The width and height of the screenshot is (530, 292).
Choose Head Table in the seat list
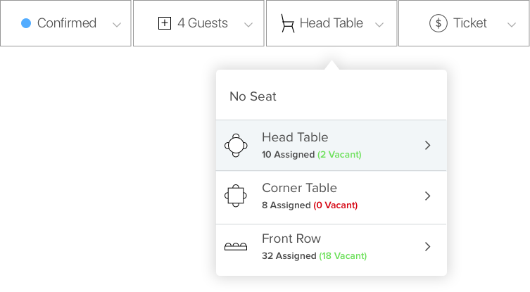click(332, 146)
